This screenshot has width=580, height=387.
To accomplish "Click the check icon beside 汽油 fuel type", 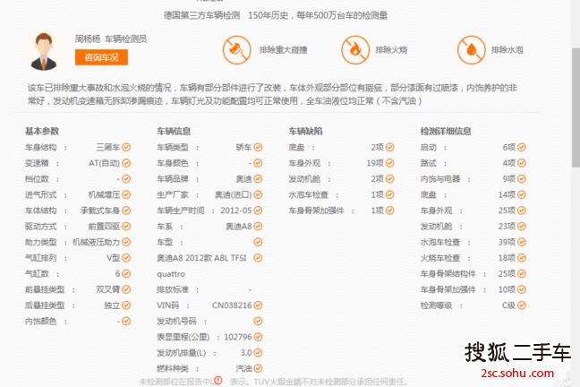I will 258,368.
